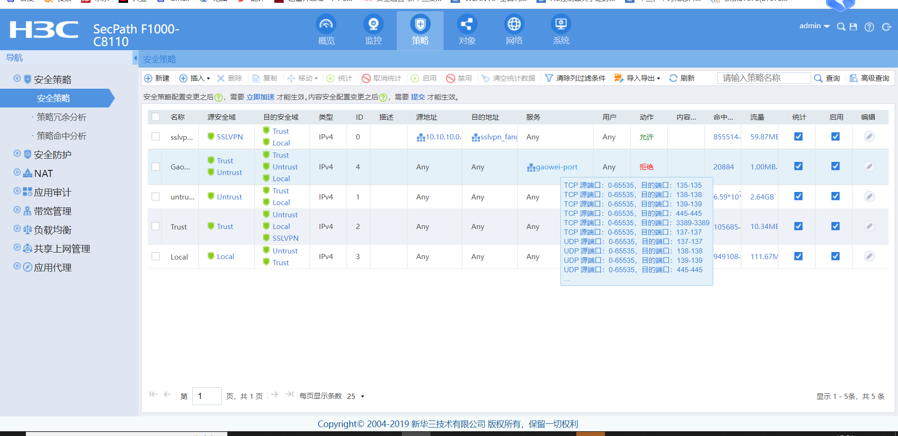
Task: Collapse the navigation panel with the splitter arrow
Action: click(x=136, y=58)
